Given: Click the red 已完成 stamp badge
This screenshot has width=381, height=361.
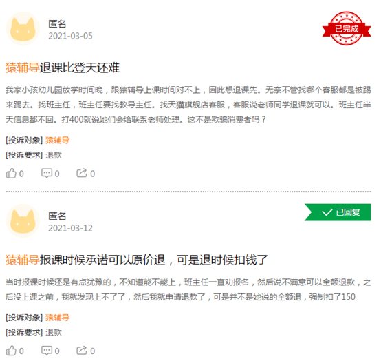Looking at the screenshot, I should tap(347, 28).
